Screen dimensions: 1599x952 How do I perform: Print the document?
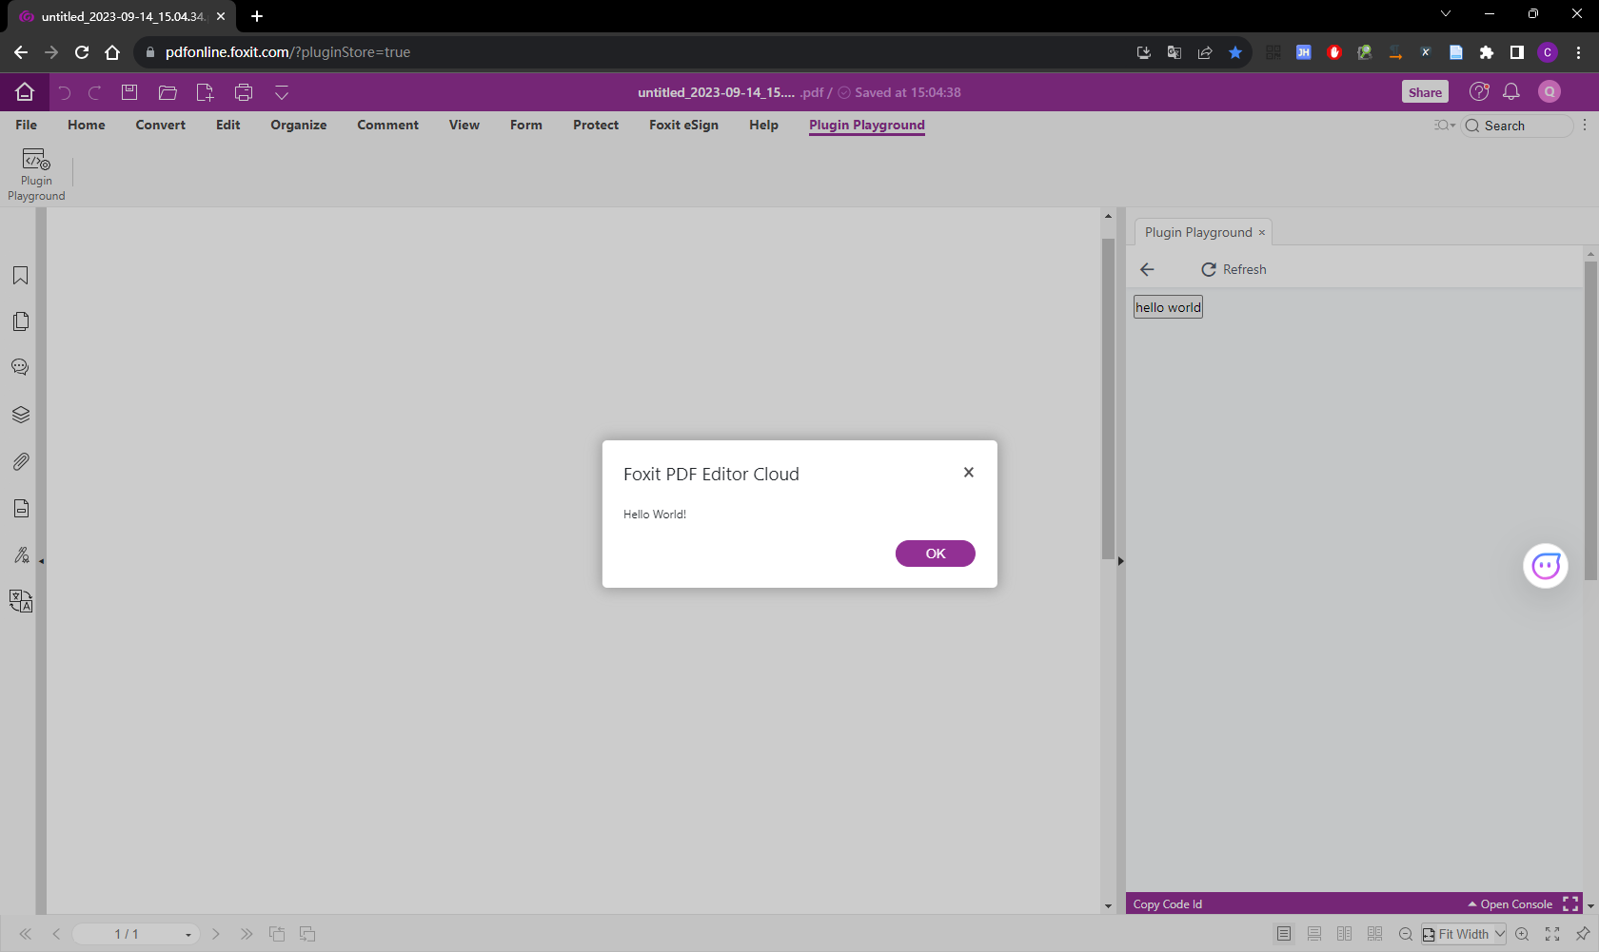pyautogui.click(x=243, y=92)
